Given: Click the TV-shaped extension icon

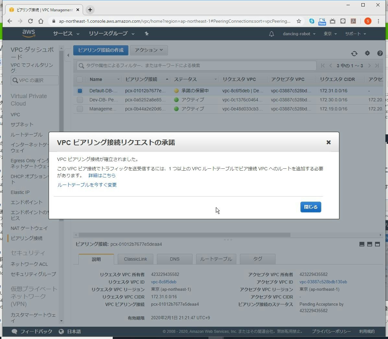Looking at the screenshot, I should click(333, 21).
